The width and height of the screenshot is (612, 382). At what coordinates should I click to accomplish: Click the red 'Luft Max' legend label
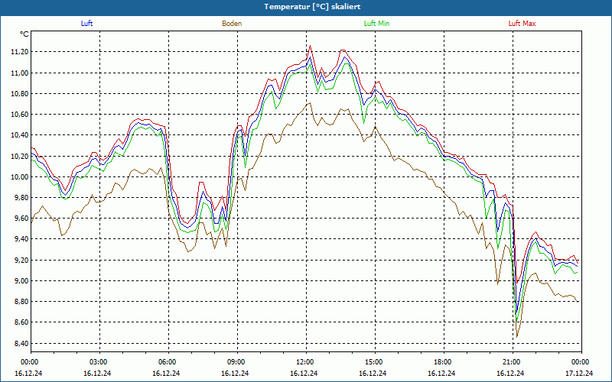click(x=522, y=24)
